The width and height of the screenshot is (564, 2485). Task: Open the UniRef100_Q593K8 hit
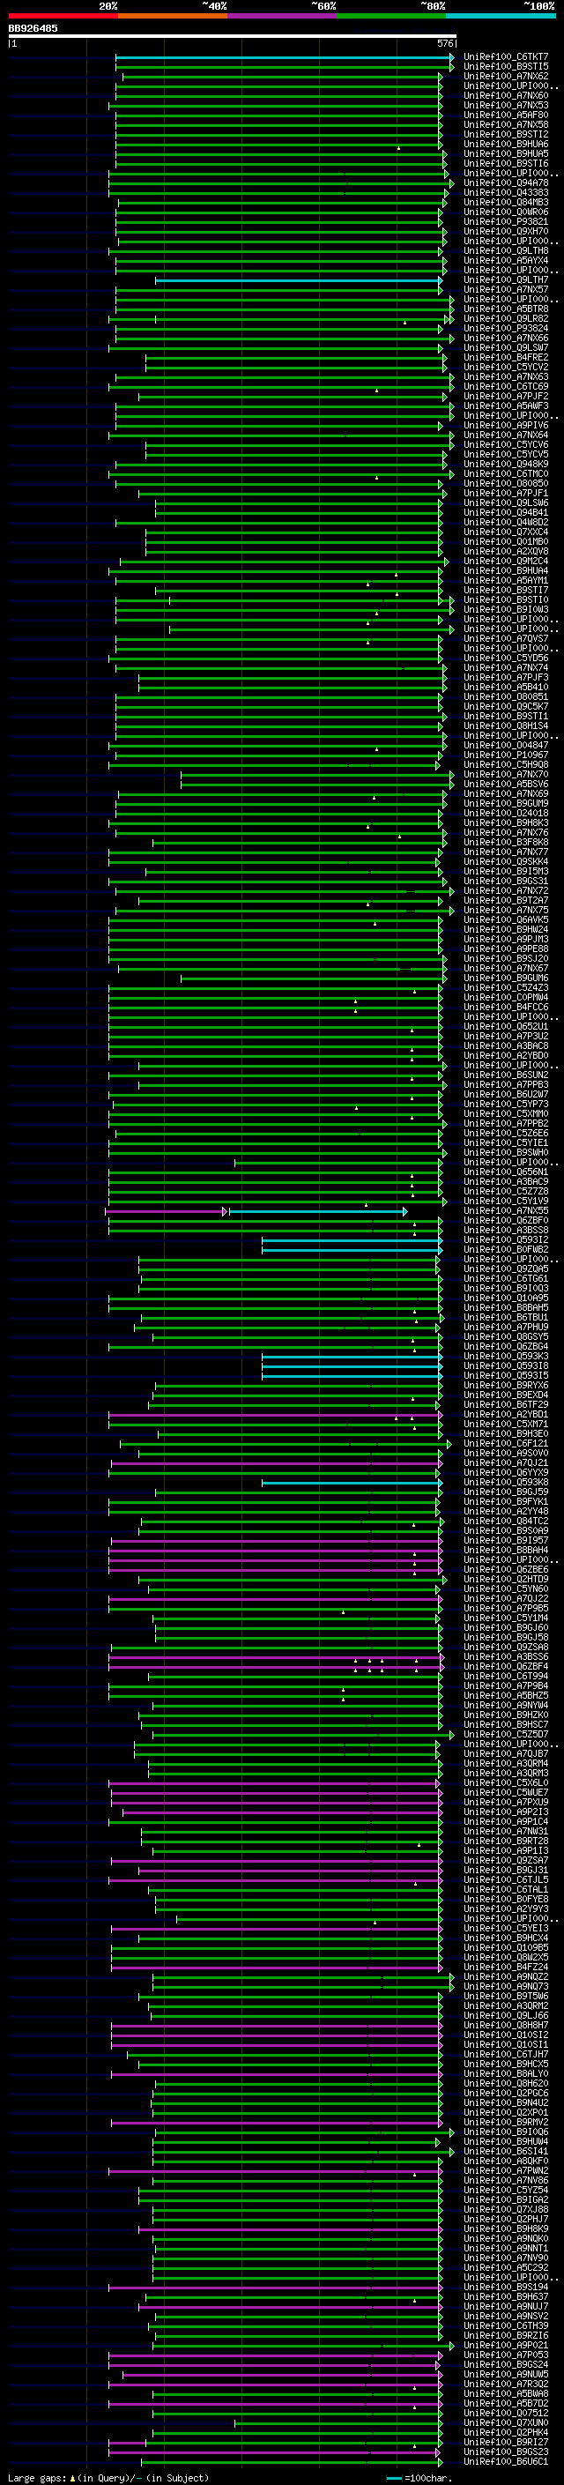(506, 1483)
